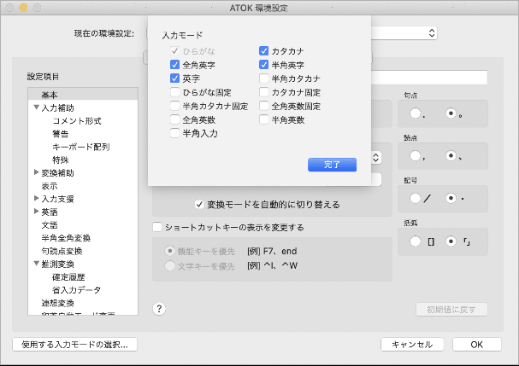519x366 pixels.
Task: Uncheck the 全角英字 checkbox
Action: pyautogui.click(x=175, y=65)
